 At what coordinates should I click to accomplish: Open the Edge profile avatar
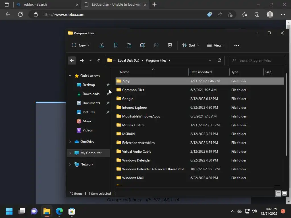pos(270,14)
